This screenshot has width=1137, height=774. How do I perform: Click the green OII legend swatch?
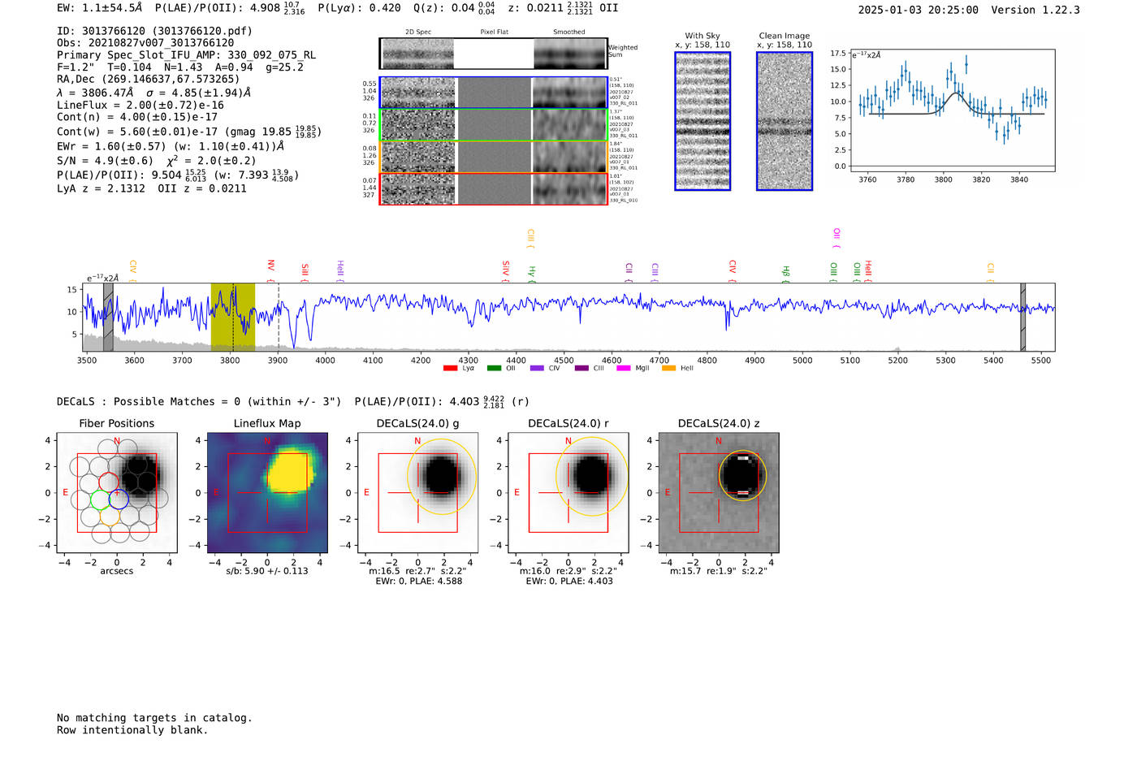(x=494, y=369)
